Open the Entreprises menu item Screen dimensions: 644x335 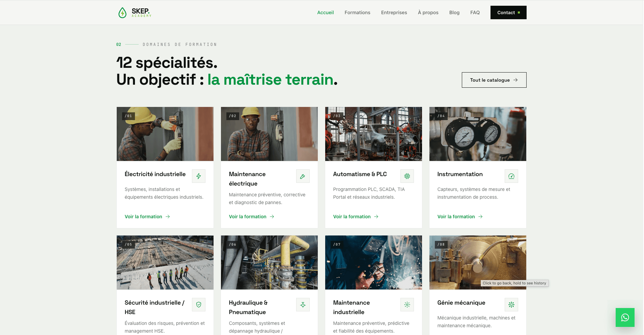(x=394, y=12)
